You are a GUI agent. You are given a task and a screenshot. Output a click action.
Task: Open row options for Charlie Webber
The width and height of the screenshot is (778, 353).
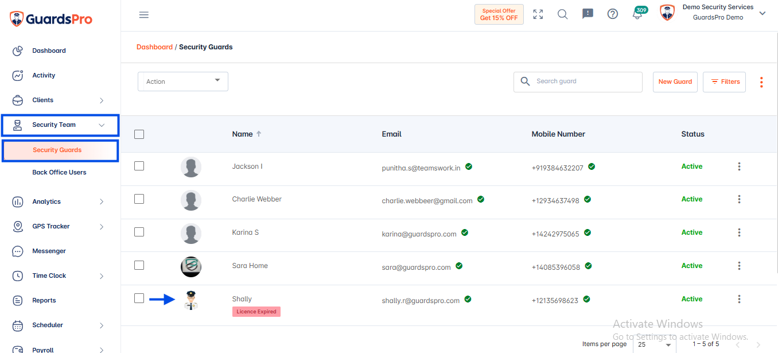739,199
